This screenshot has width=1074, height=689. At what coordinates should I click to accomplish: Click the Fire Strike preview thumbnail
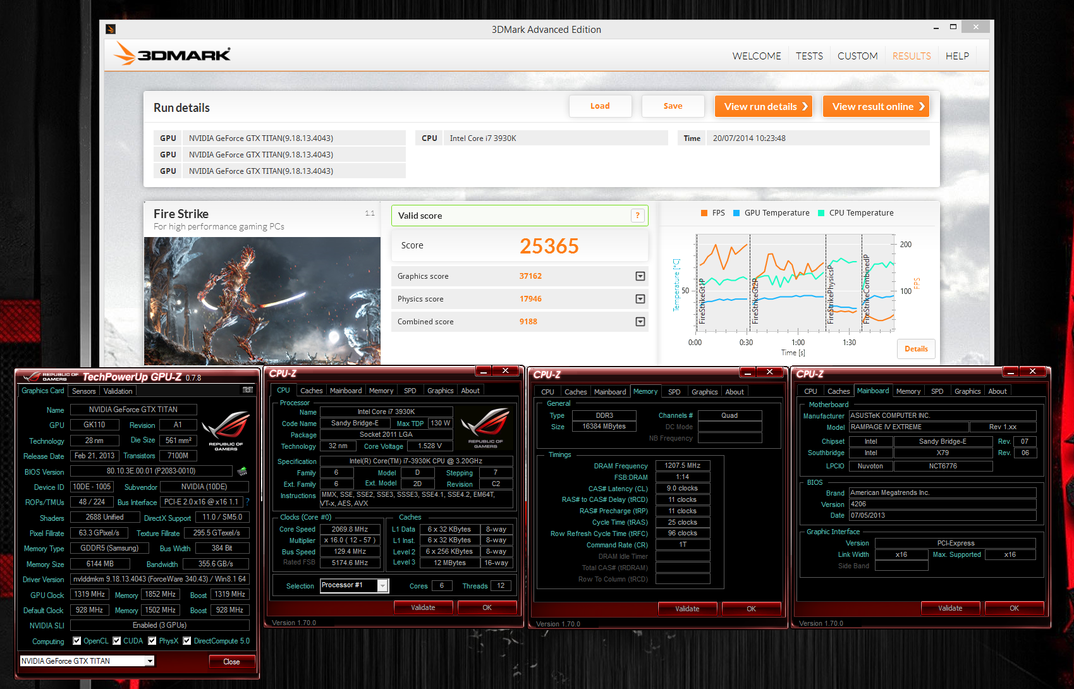262,301
